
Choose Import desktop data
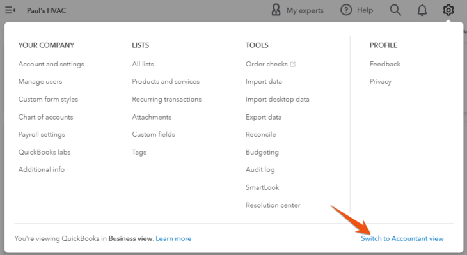(x=278, y=100)
